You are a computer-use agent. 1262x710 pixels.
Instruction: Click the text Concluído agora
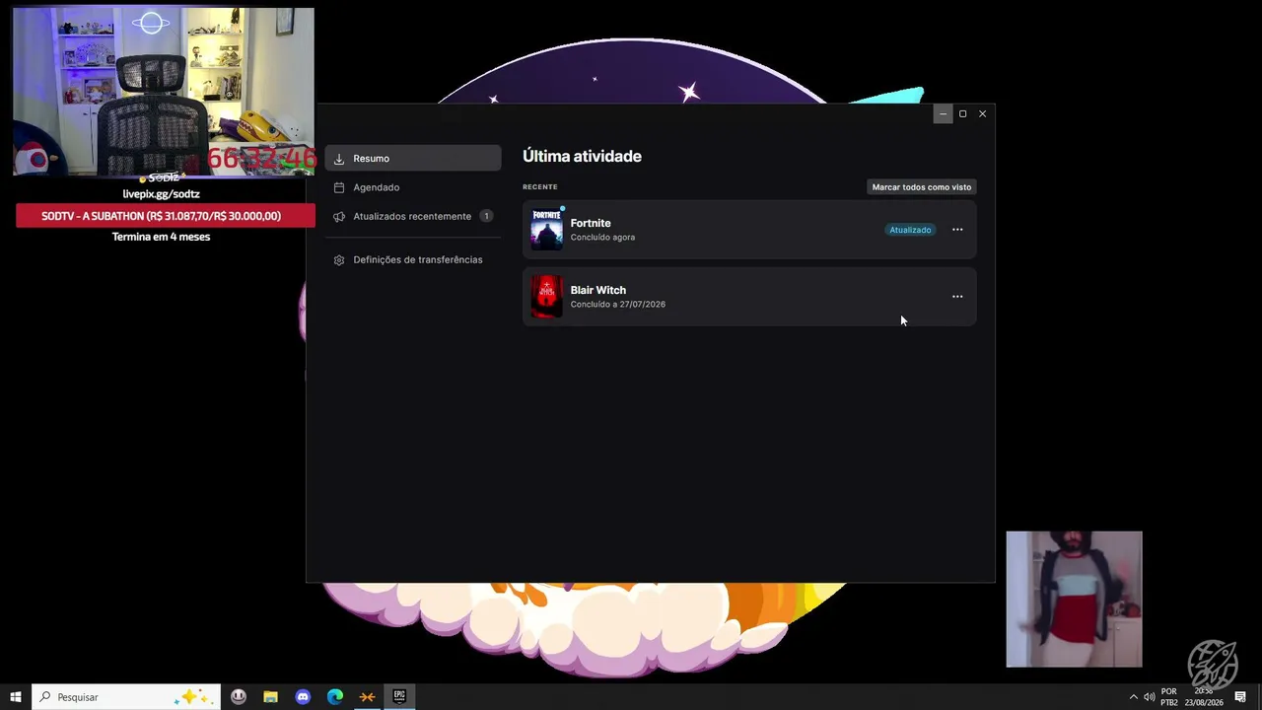[x=602, y=238]
